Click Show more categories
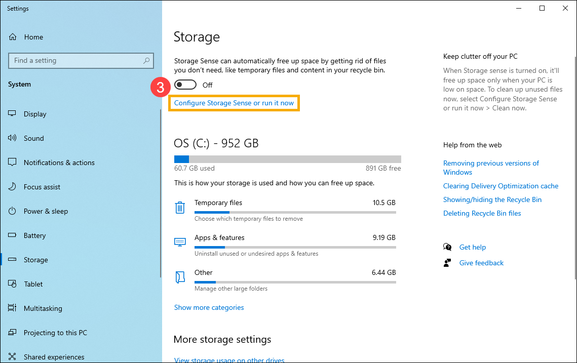 pos(209,307)
